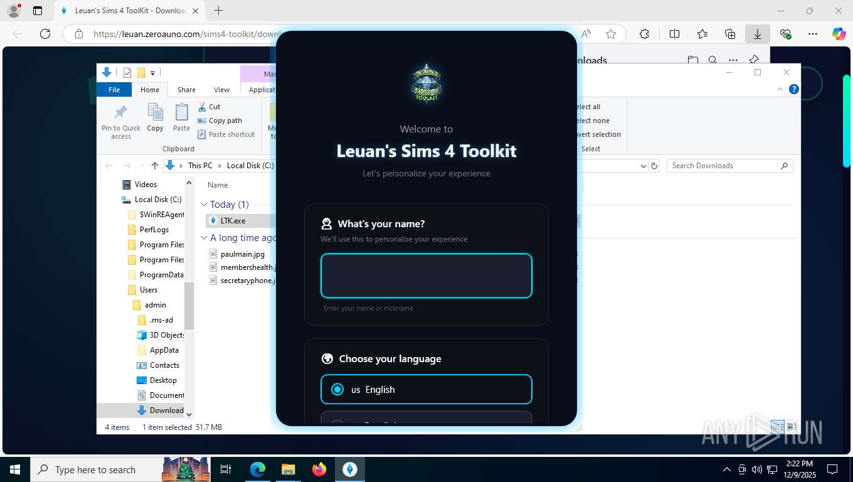Viewport: 853px width, 482px height.
Task: Open Edge Collections icon
Action: tap(729, 34)
